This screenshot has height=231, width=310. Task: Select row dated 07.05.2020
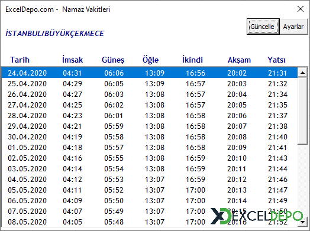pos(150,212)
